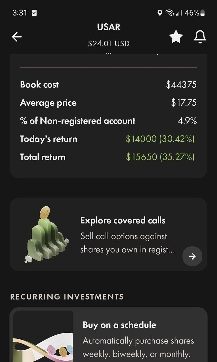This screenshot has height=362, width=217.
Task: Tap the USAR ticker title
Action: coord(108,27)
